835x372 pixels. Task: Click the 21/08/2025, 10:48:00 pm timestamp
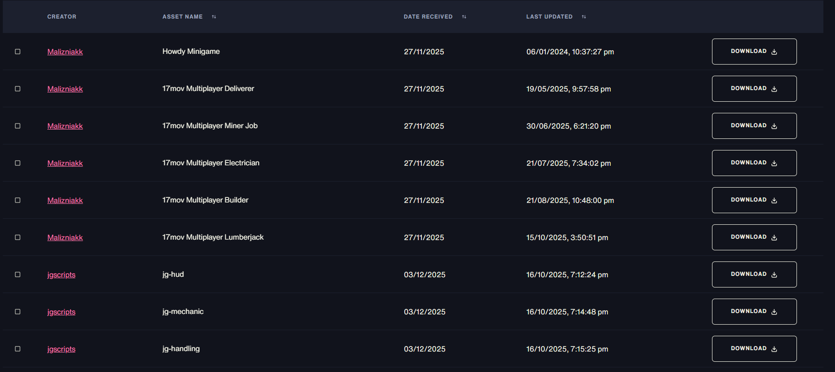click(x=570, y=201)
